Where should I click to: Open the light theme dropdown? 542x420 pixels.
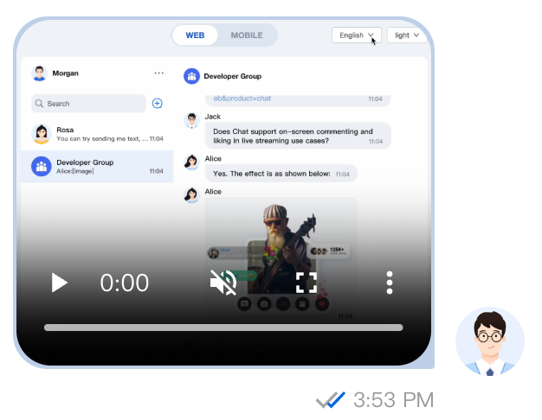pos(407,35)
